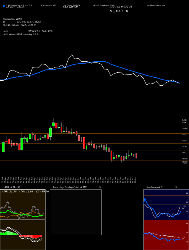Open the ADX line chart panel
Viewport: 189px width, 250px height.
pos(23,205)
